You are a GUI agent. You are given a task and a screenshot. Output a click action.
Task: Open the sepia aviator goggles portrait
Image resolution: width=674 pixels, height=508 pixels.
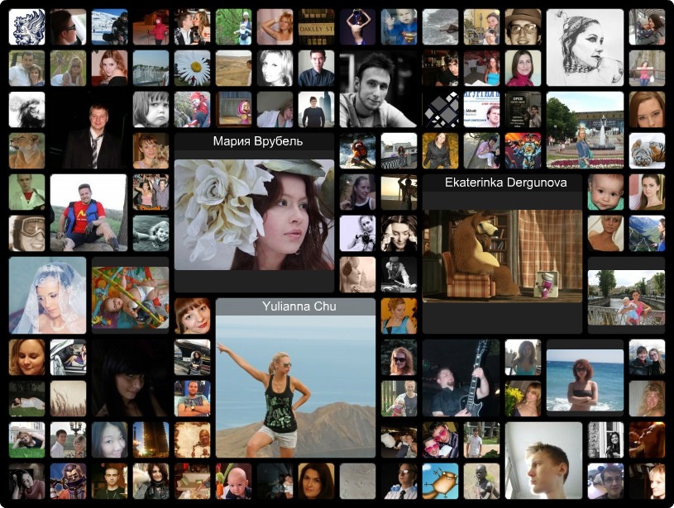coord(26,233)
